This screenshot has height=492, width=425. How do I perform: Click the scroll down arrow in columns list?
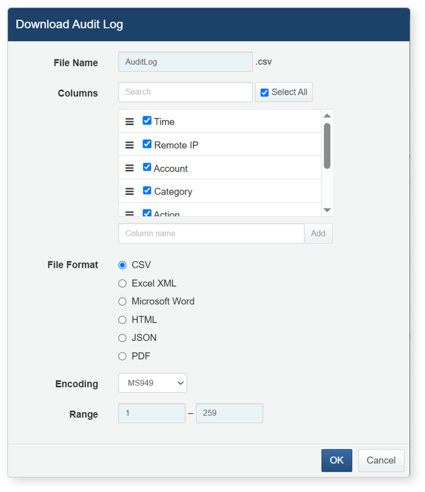point(327,210)
